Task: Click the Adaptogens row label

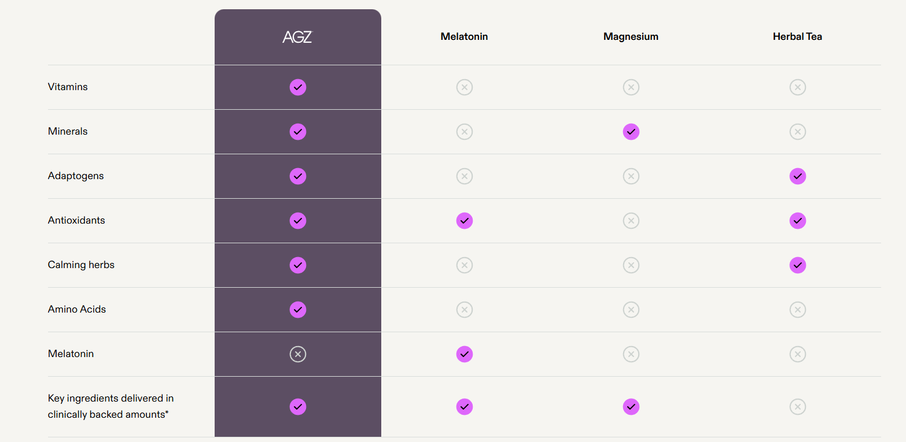Action: pyautogui.click(x=76, y=176)
